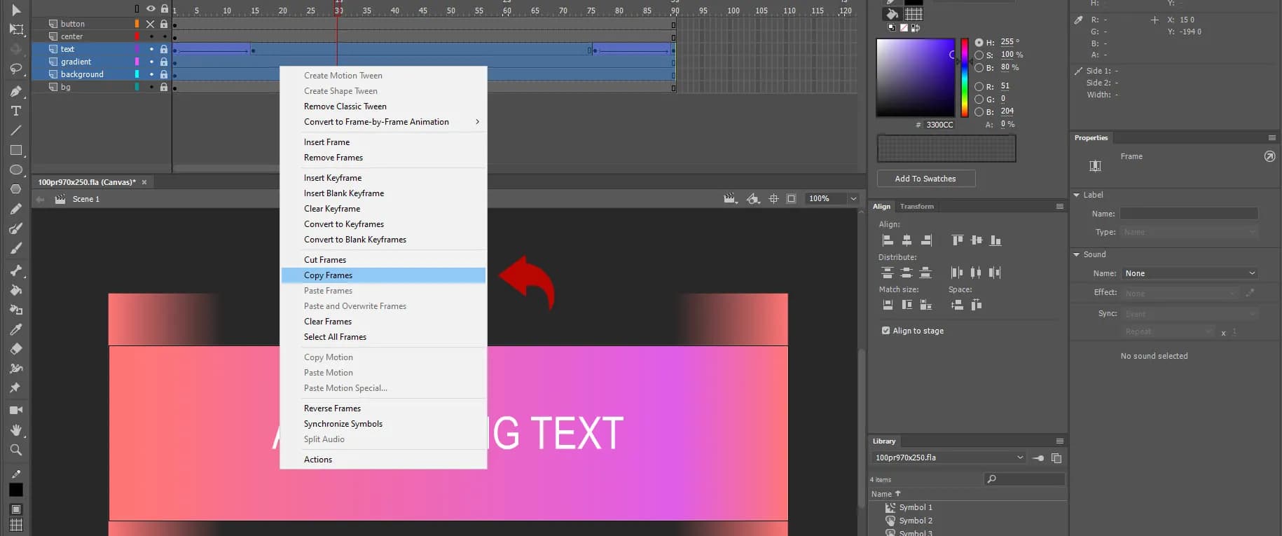The height and width of the screenshot is (536, 1282).
Task: Choose Insert Keyframe menu item
Action: tap(383, 178)
